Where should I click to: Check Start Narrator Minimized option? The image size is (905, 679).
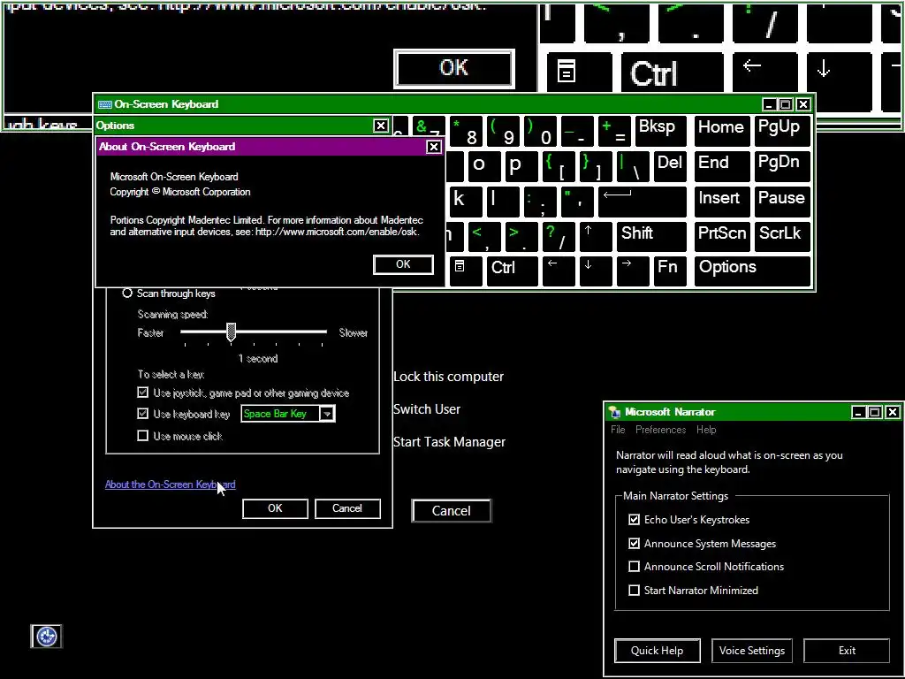635,590
